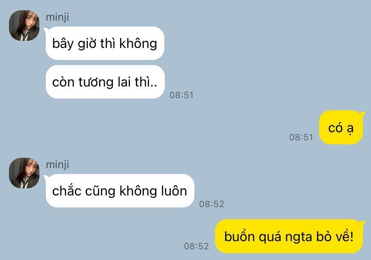The image size is (371, 260).
Task: Select the 'bây giờ thì không' message bubble
Action: [x=105, y=43]
